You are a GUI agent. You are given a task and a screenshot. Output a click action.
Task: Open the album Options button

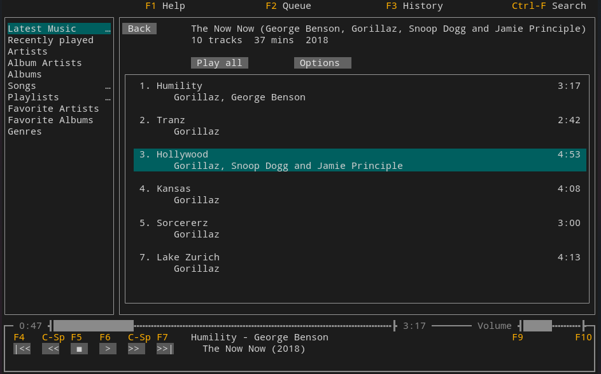323,63
